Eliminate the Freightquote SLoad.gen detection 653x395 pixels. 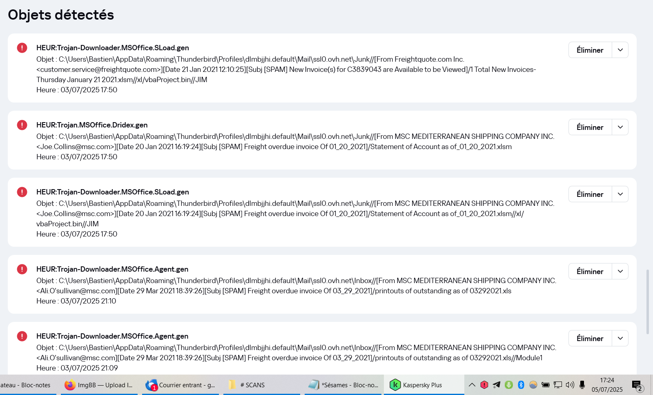tap(590, 50)
